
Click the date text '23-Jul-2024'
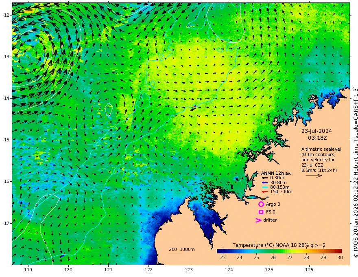317,131
